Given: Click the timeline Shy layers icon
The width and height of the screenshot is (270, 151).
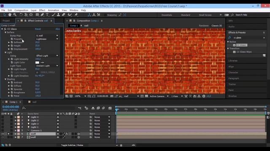Looking at the screenshot, I should 93,108.
